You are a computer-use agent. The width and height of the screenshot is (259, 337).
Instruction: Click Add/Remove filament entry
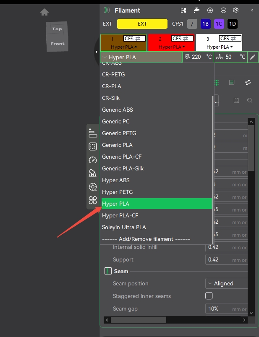(146, 239)
